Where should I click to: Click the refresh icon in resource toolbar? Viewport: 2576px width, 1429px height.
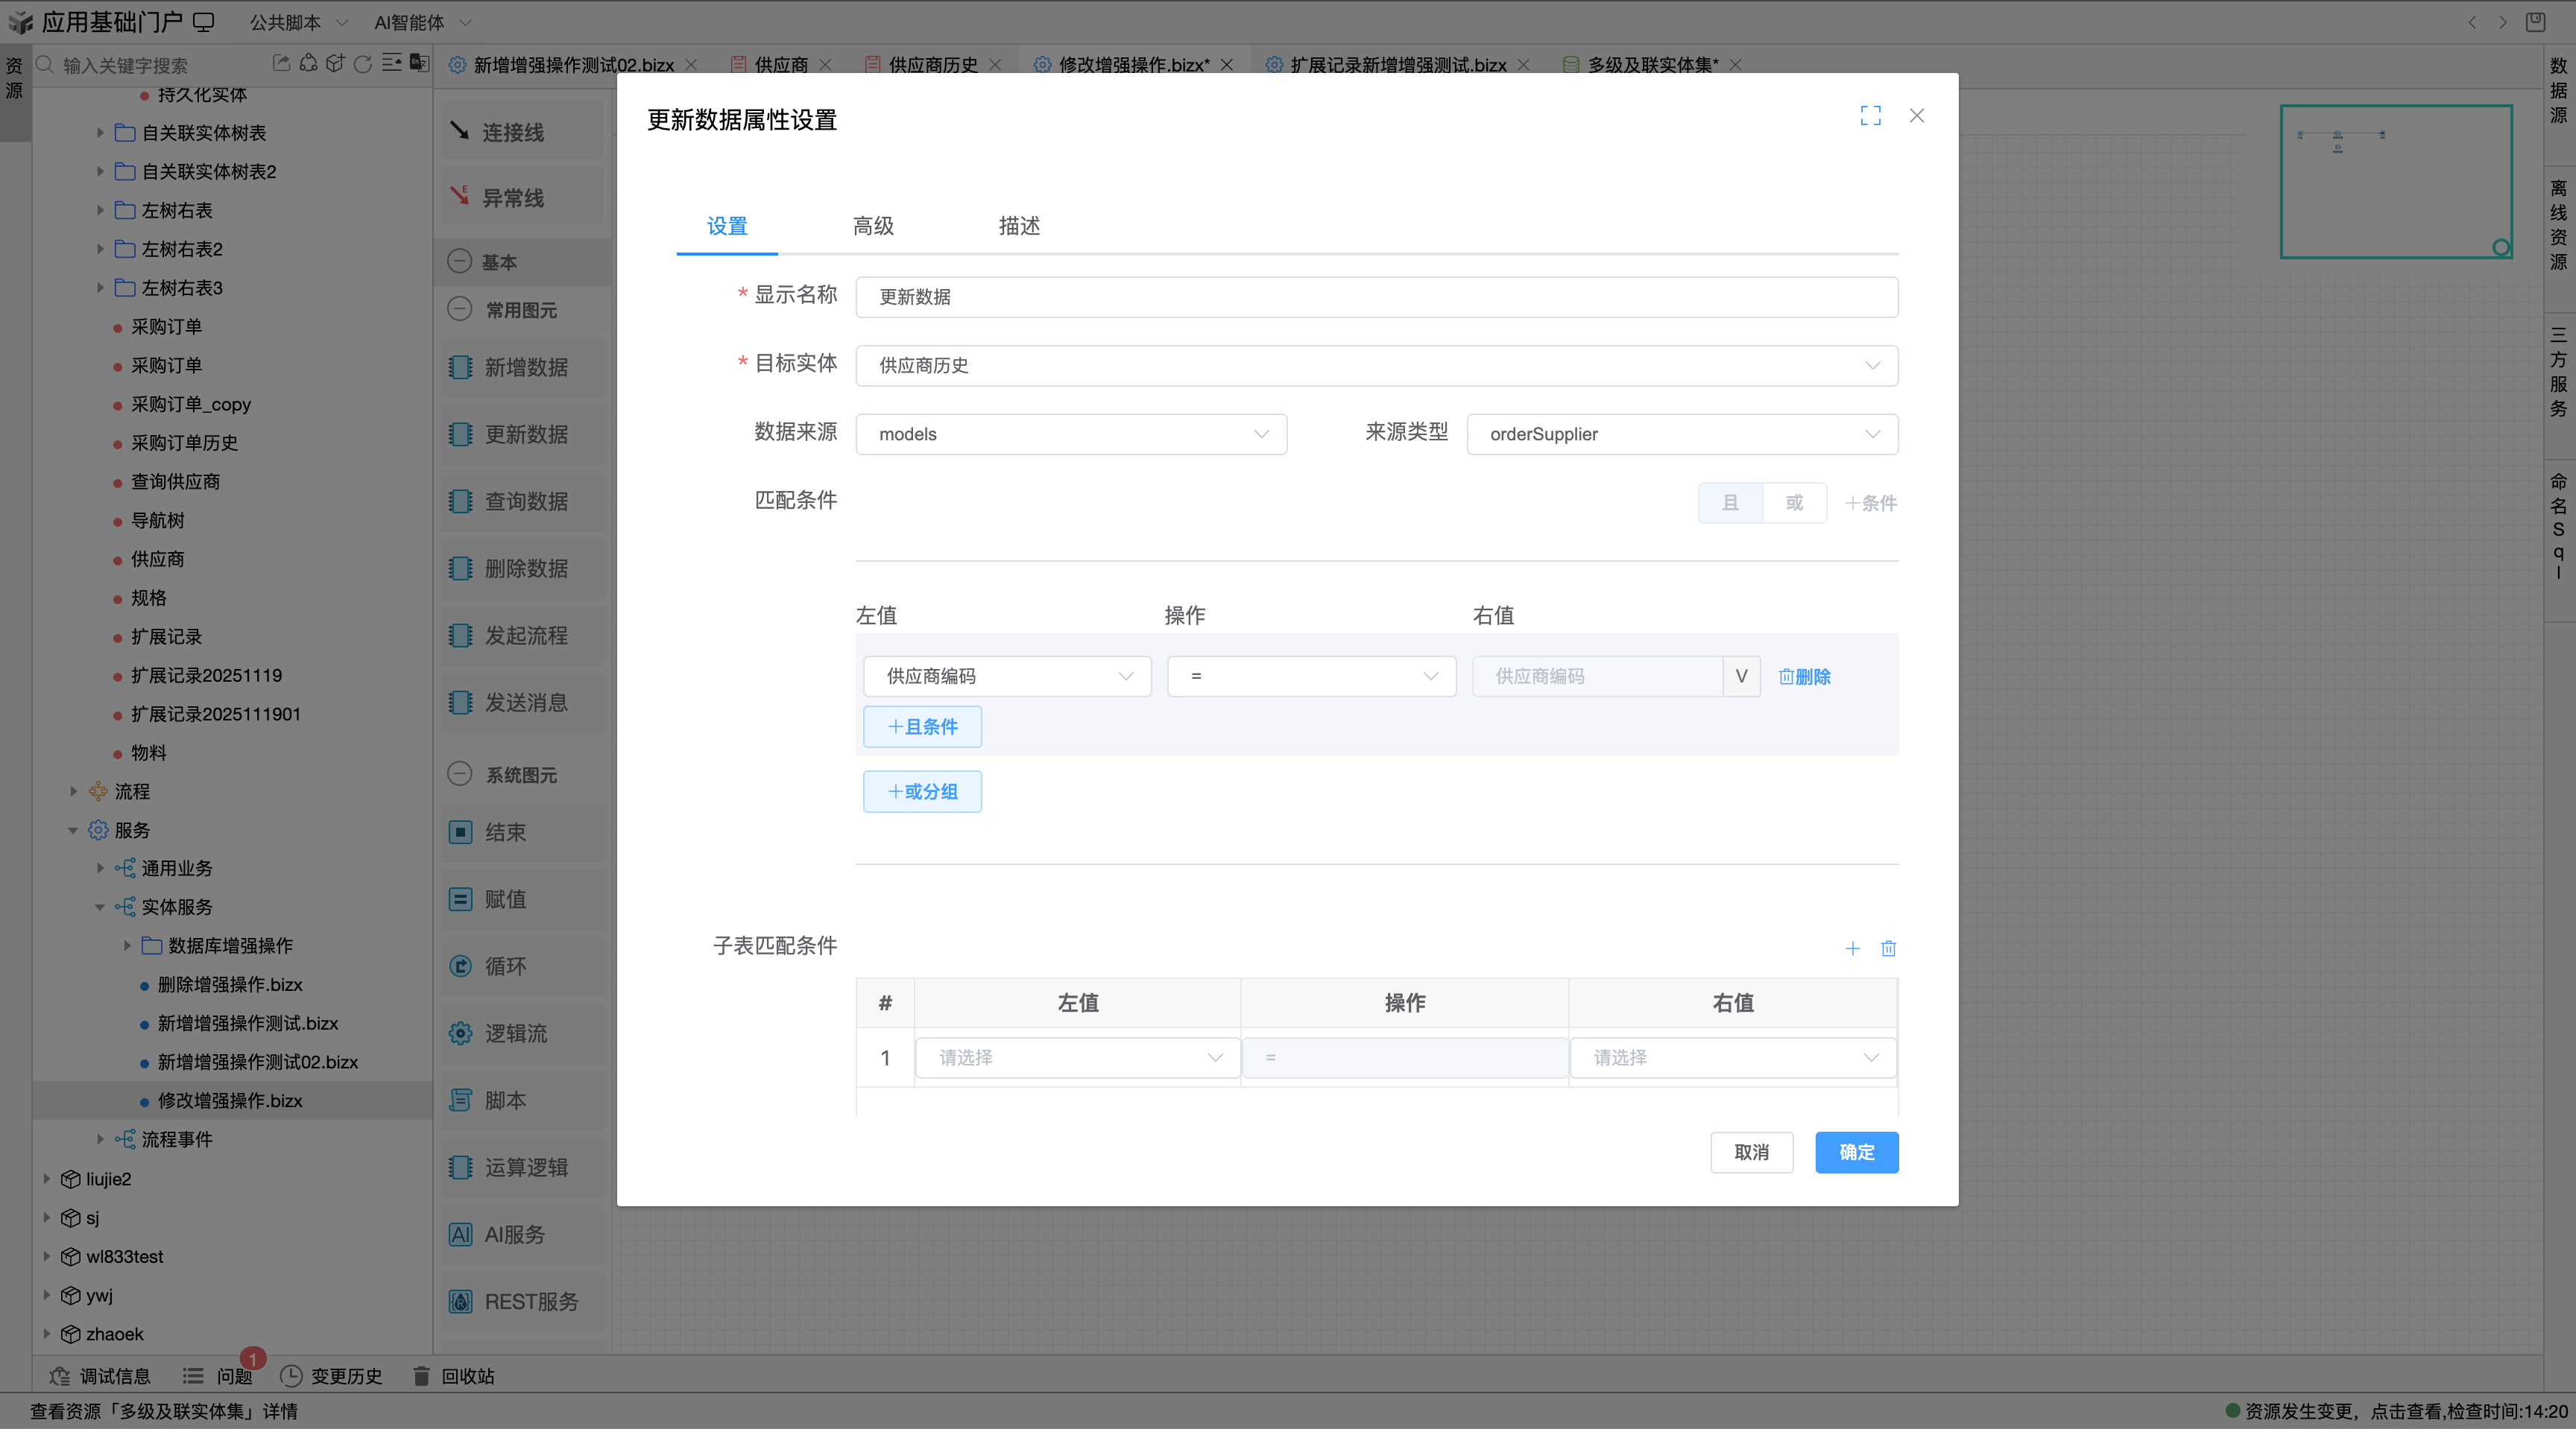(x=363, y=64)
